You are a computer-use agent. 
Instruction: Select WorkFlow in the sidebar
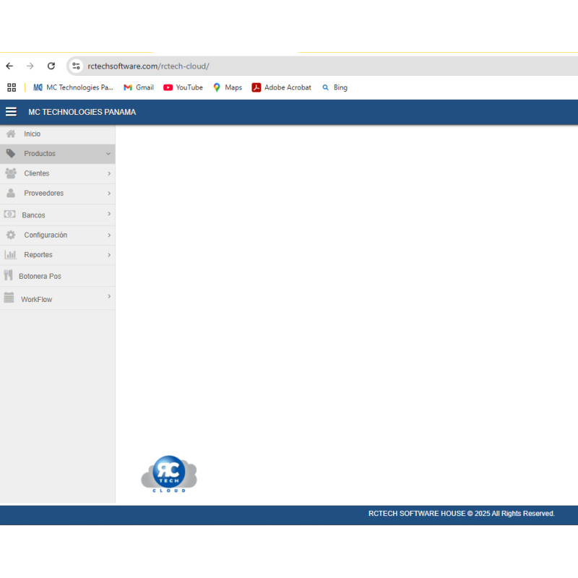[x=58, y=298]
